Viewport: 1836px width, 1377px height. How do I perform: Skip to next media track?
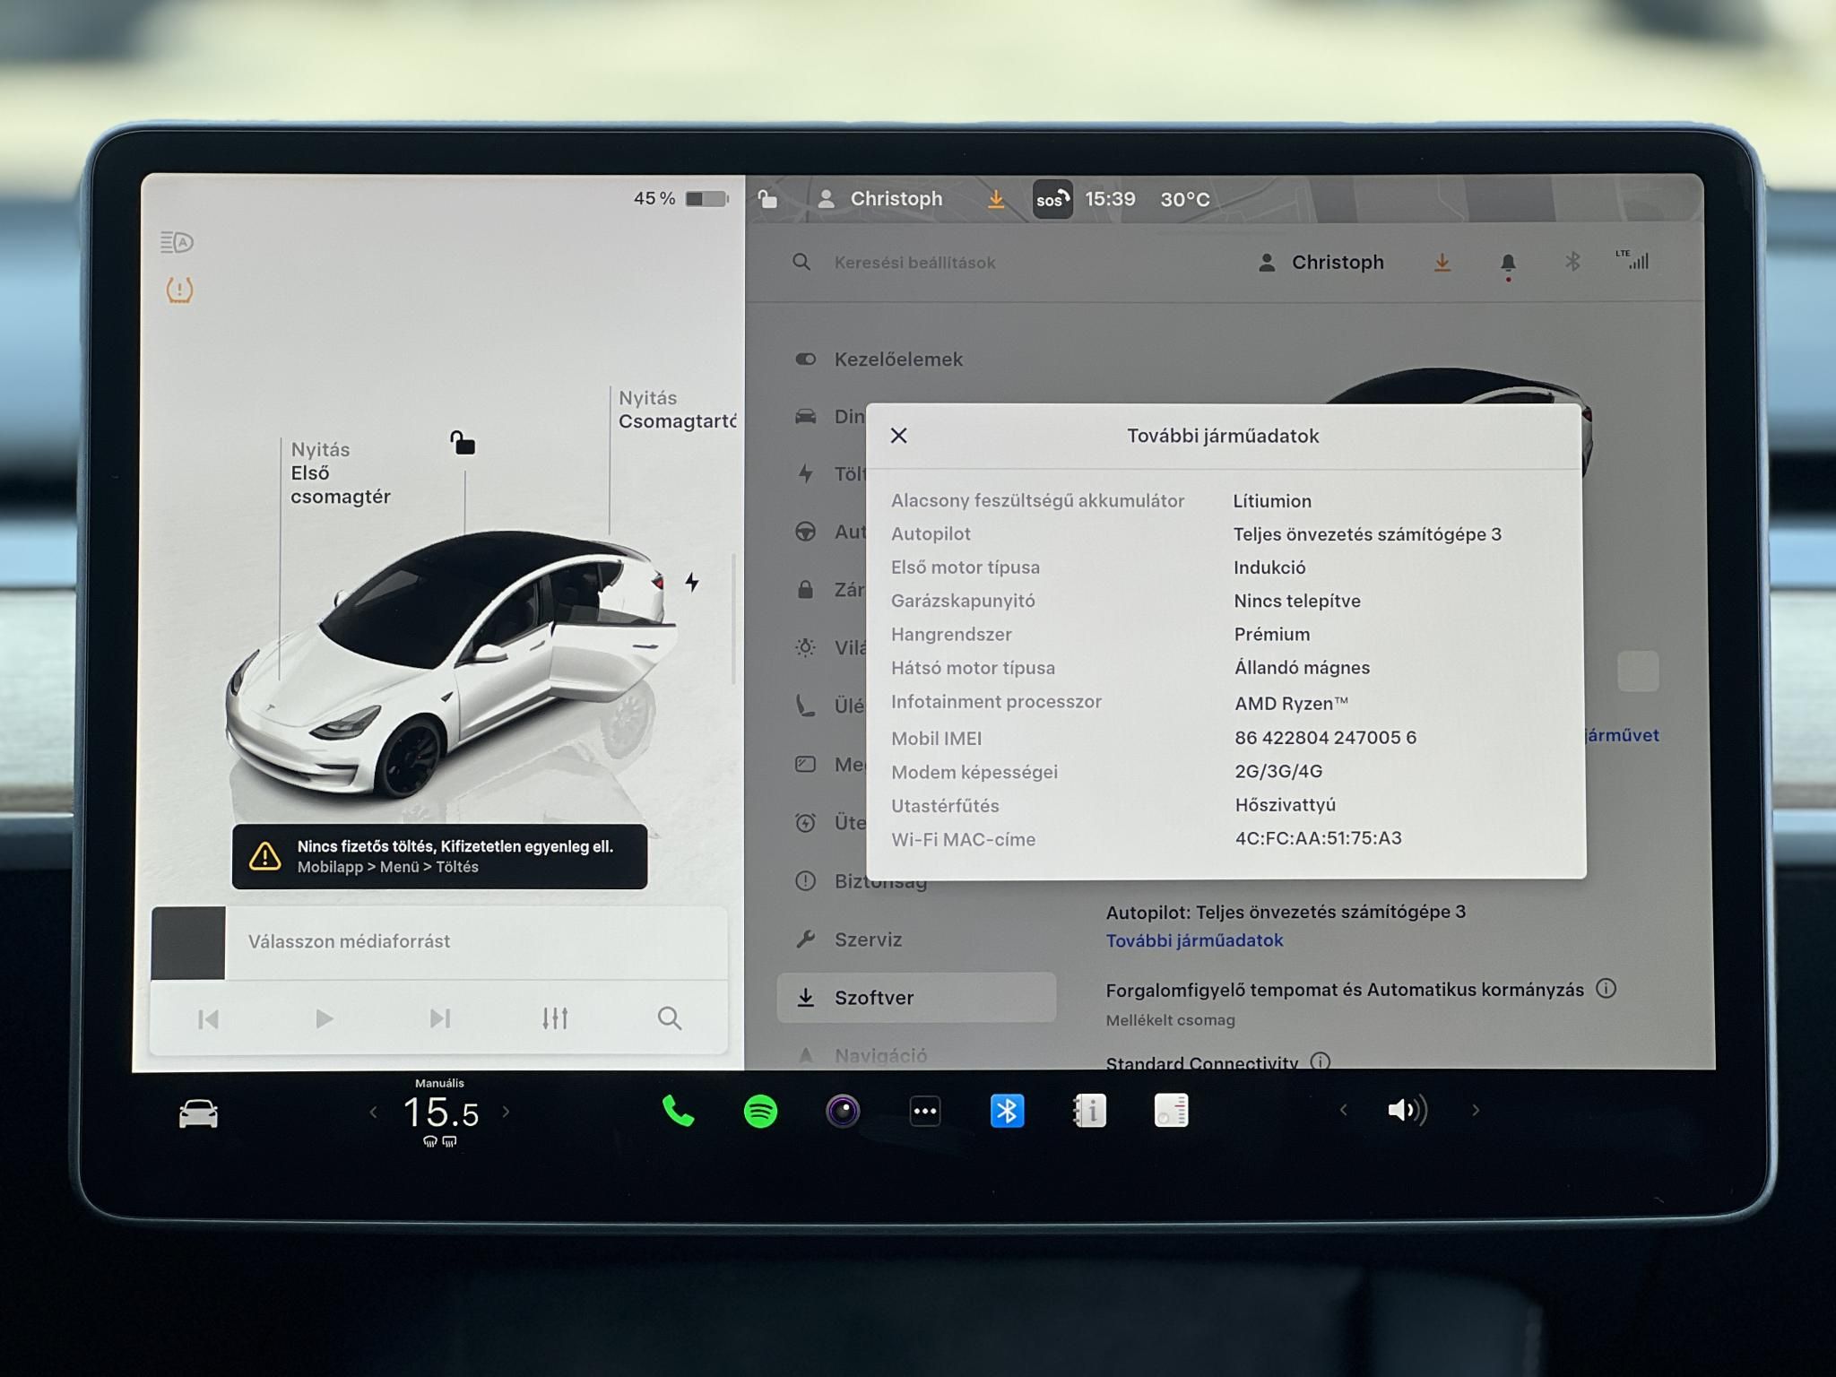(x=439, y=1018)
